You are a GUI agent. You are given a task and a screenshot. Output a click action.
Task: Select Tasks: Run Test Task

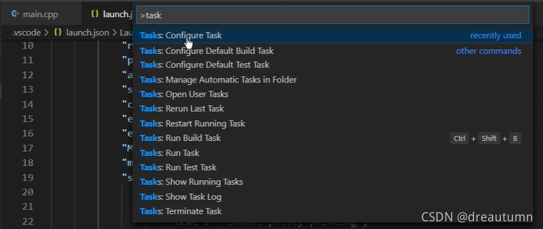tap(332, 167)
